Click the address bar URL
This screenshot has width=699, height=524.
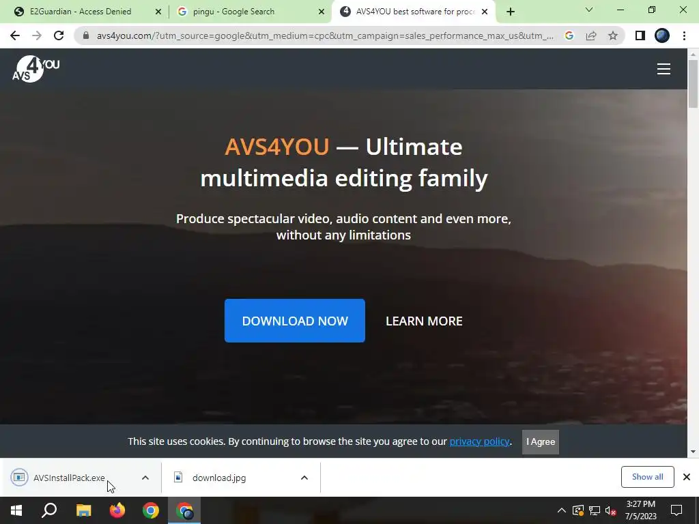click(x=325, y=35)
